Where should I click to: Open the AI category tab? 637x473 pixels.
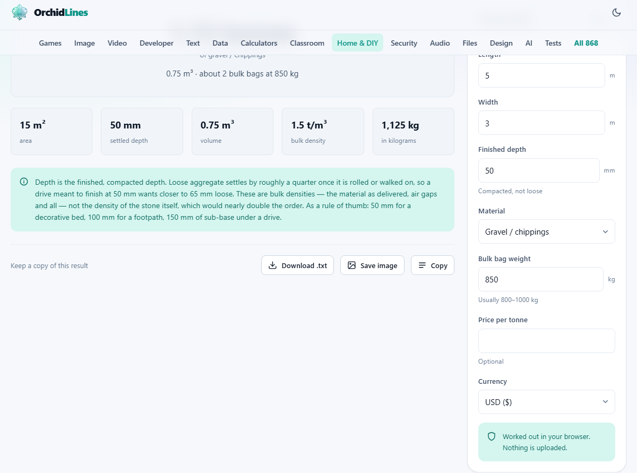click(x=529, y=43)
